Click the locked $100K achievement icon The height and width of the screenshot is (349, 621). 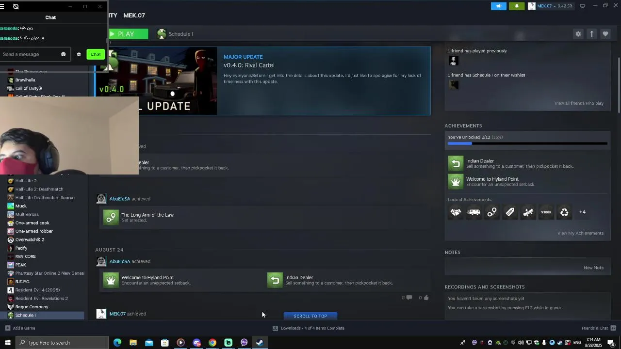point(546,212)
